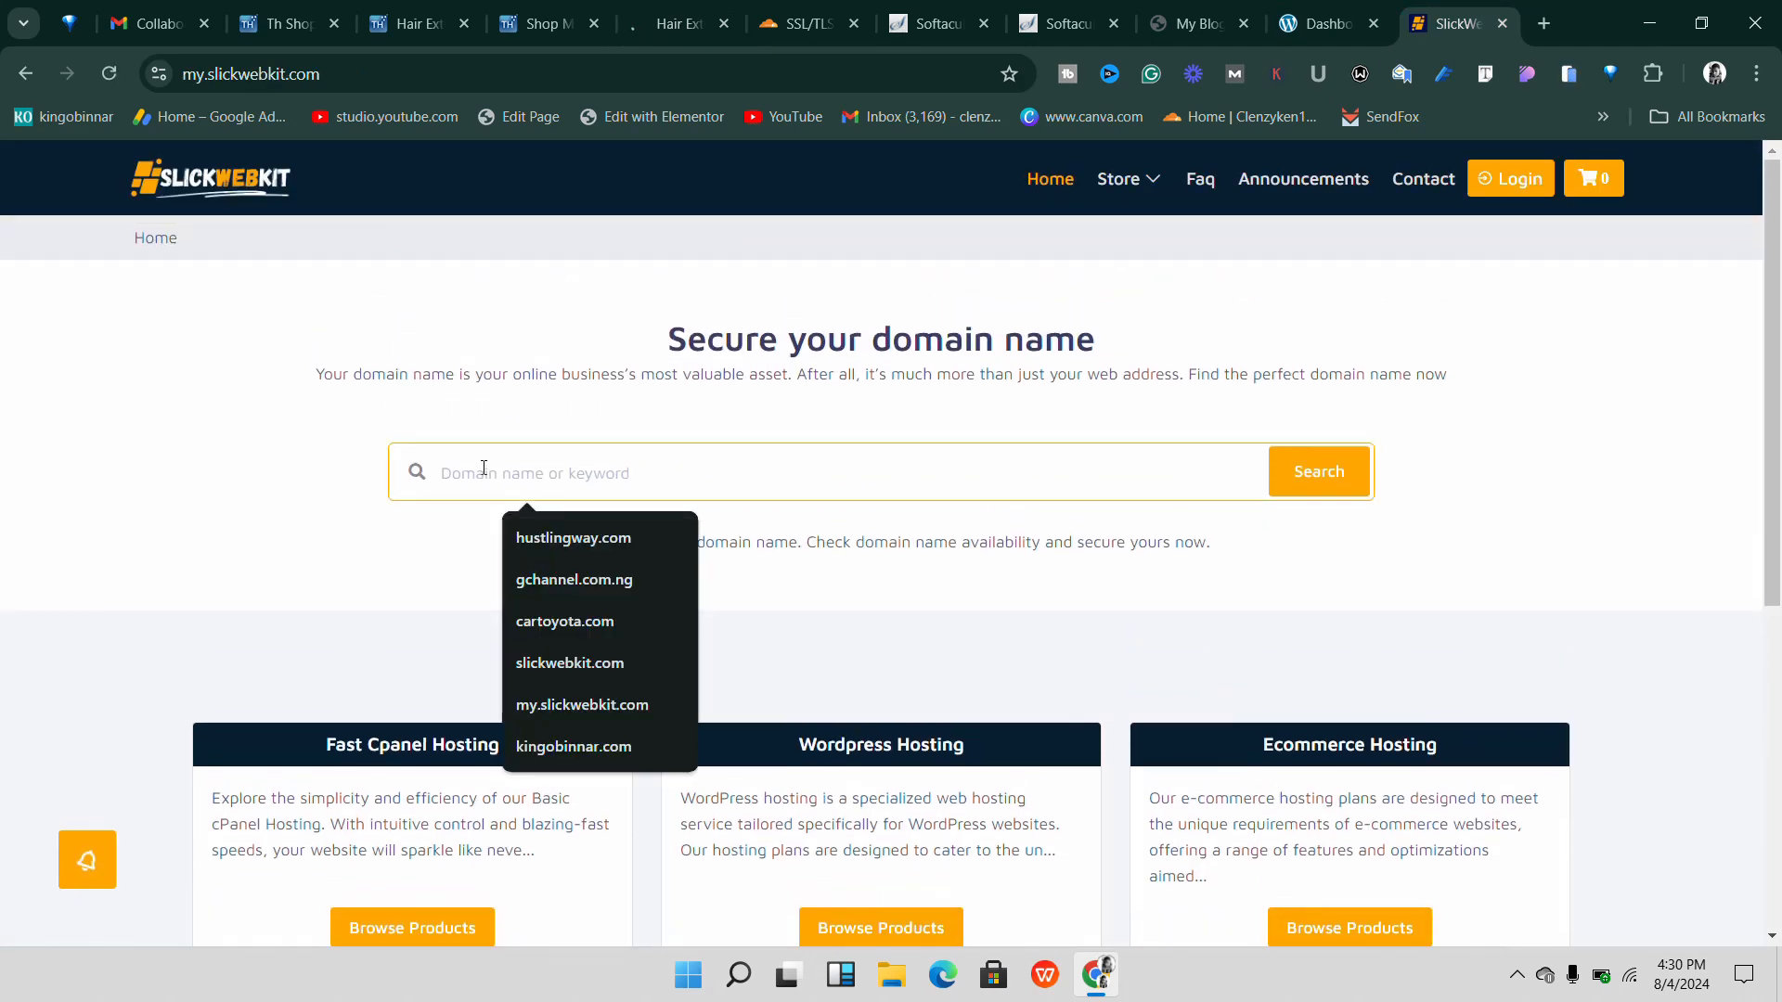Click the WiFi network tray icon

pyautogui.click(x=1630, y=975)
